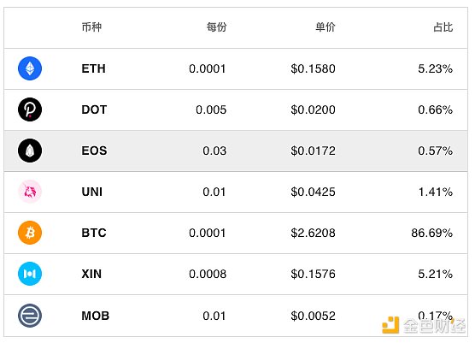Click BTC unit price $2.6208
475x343 pixels.
(313, 233)
